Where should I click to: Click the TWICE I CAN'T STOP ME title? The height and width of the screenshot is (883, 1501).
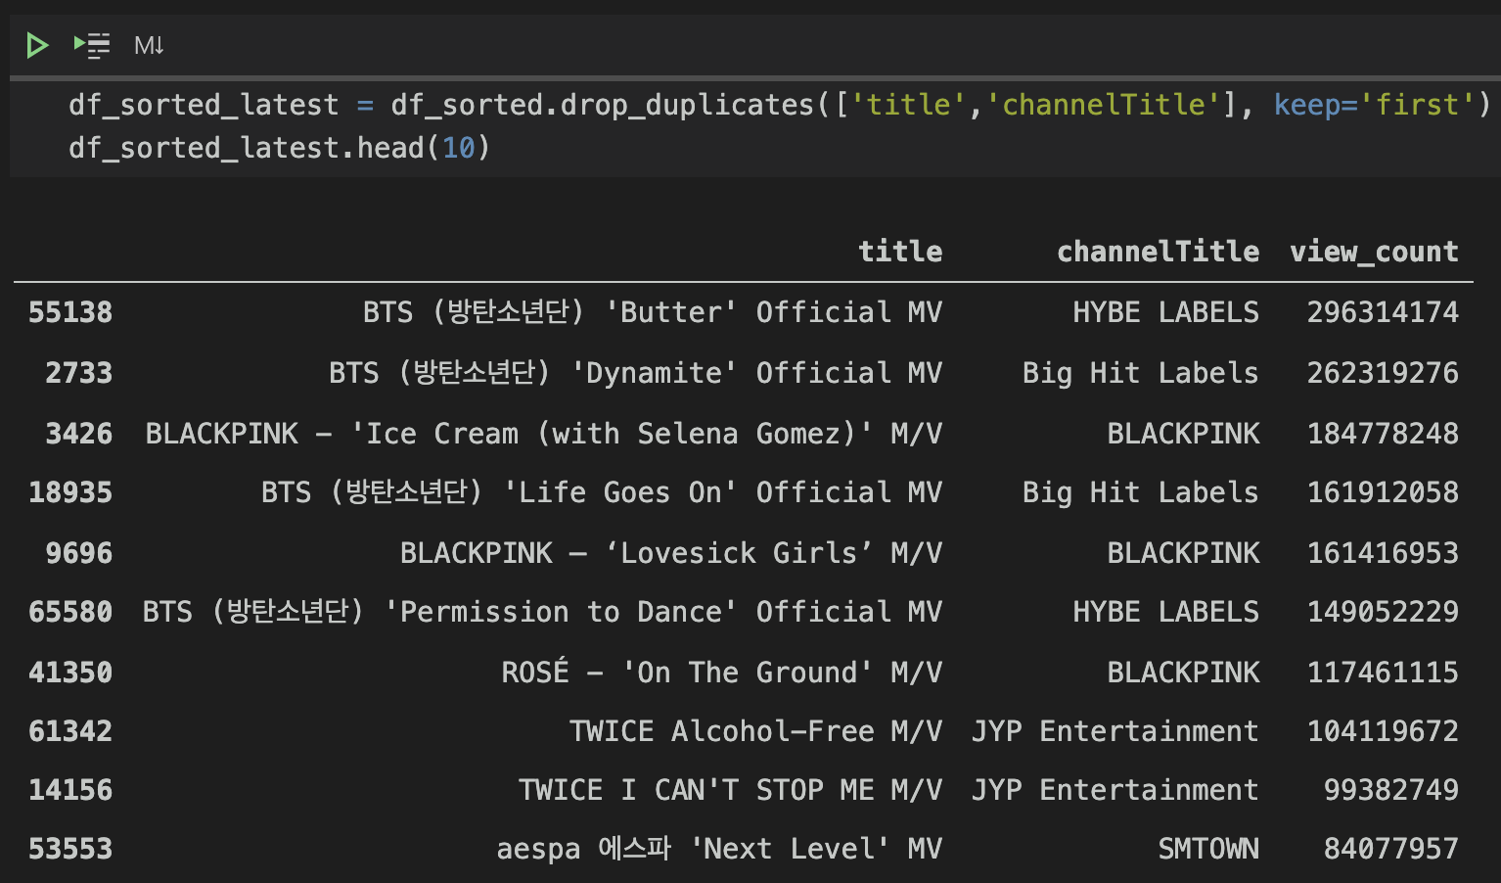[731, 790]
